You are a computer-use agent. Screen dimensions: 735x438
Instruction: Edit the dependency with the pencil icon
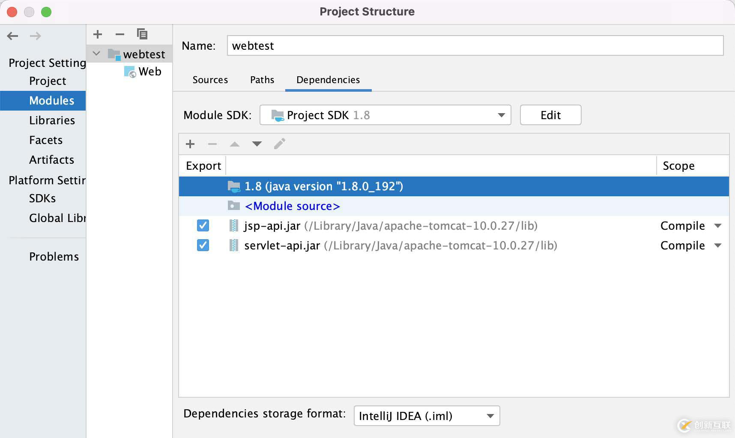click(280, 144)
